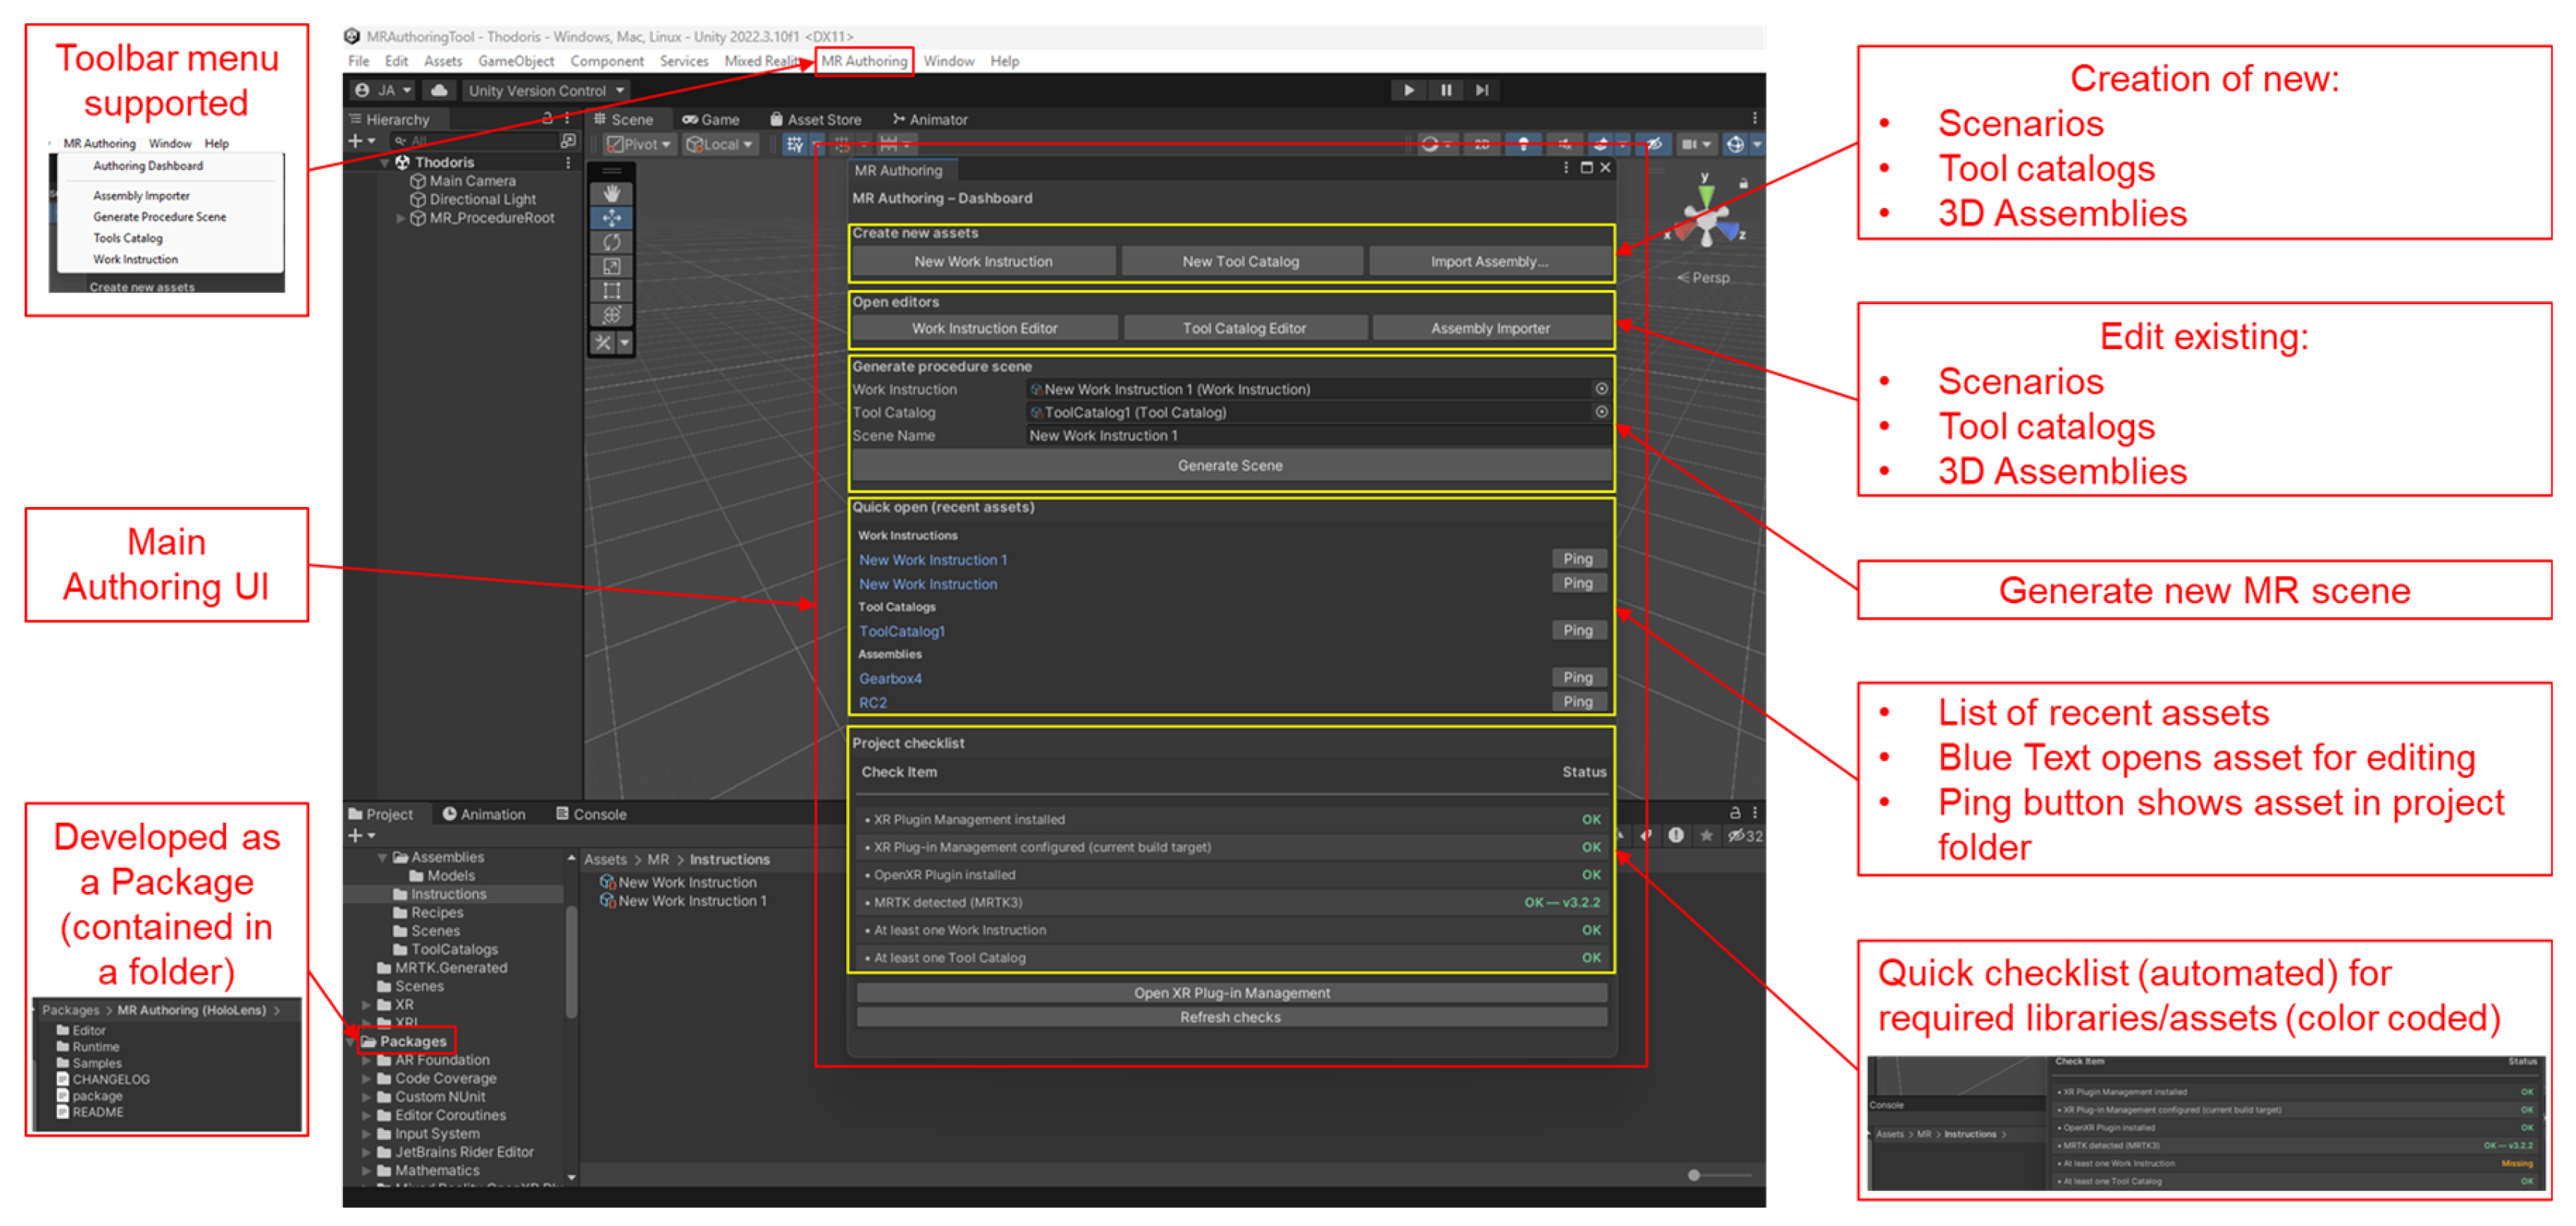Open the GameObject menu
Viewport: 2576px width, 1226px height.
[516, 61]
